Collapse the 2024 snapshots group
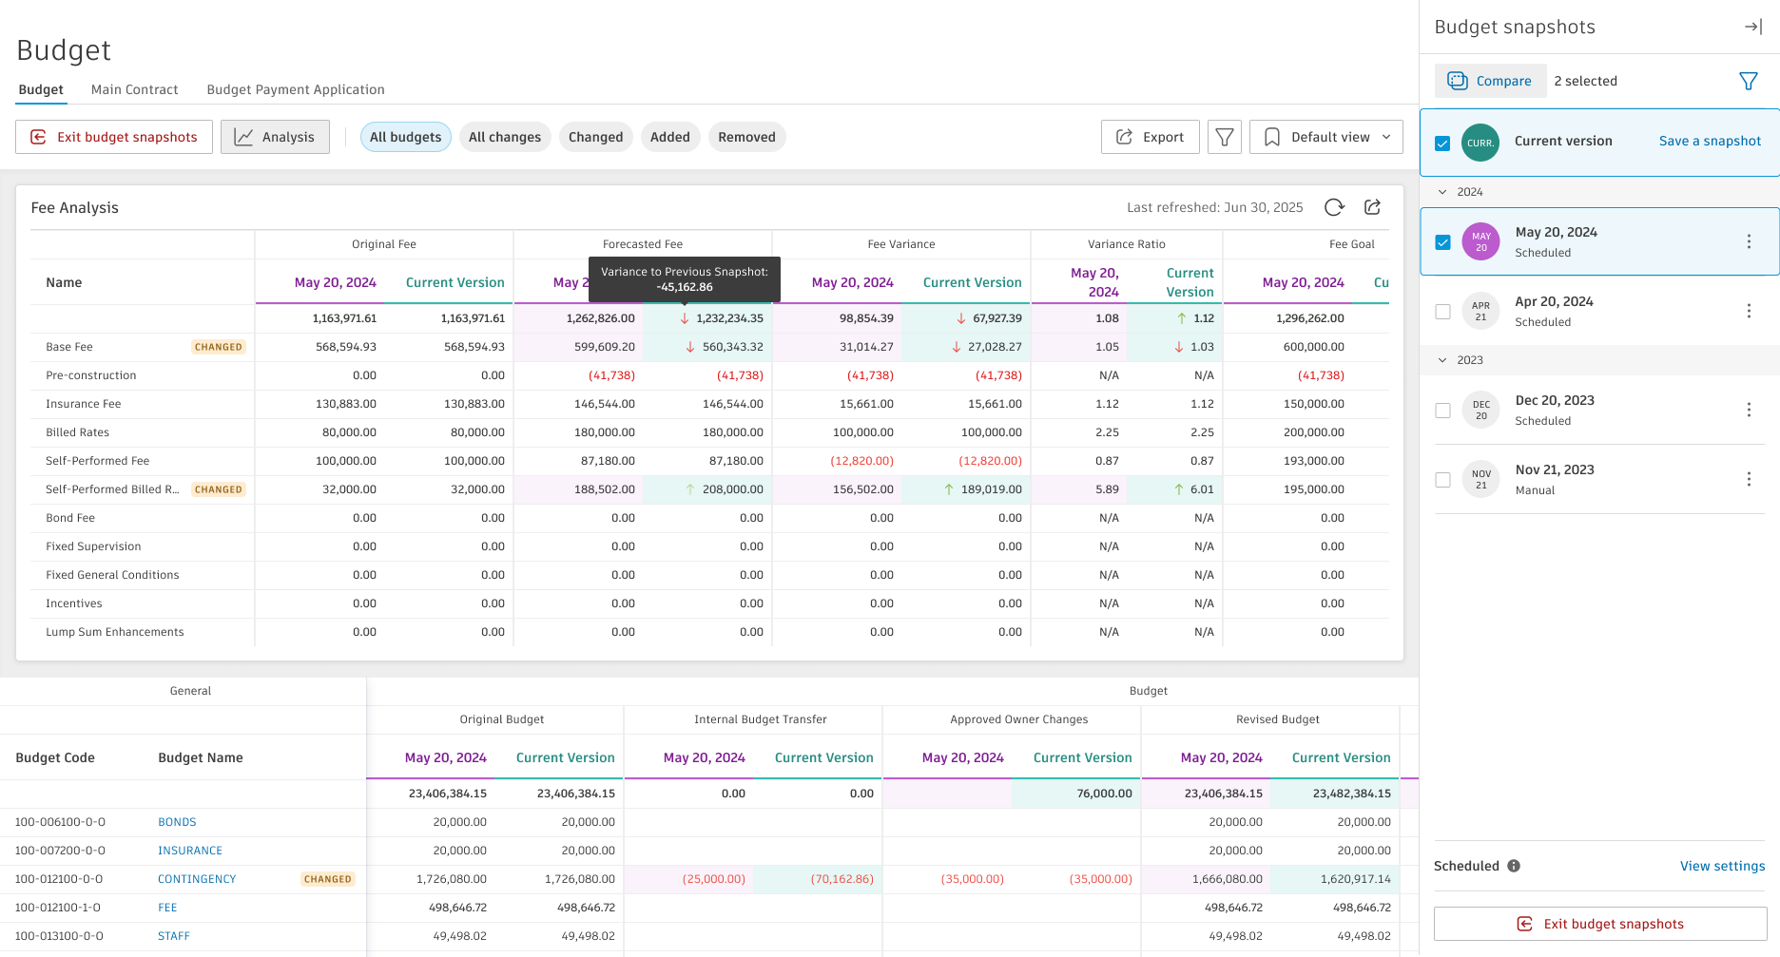This screenshot has width=1780, height=957. coord(1442,192)
